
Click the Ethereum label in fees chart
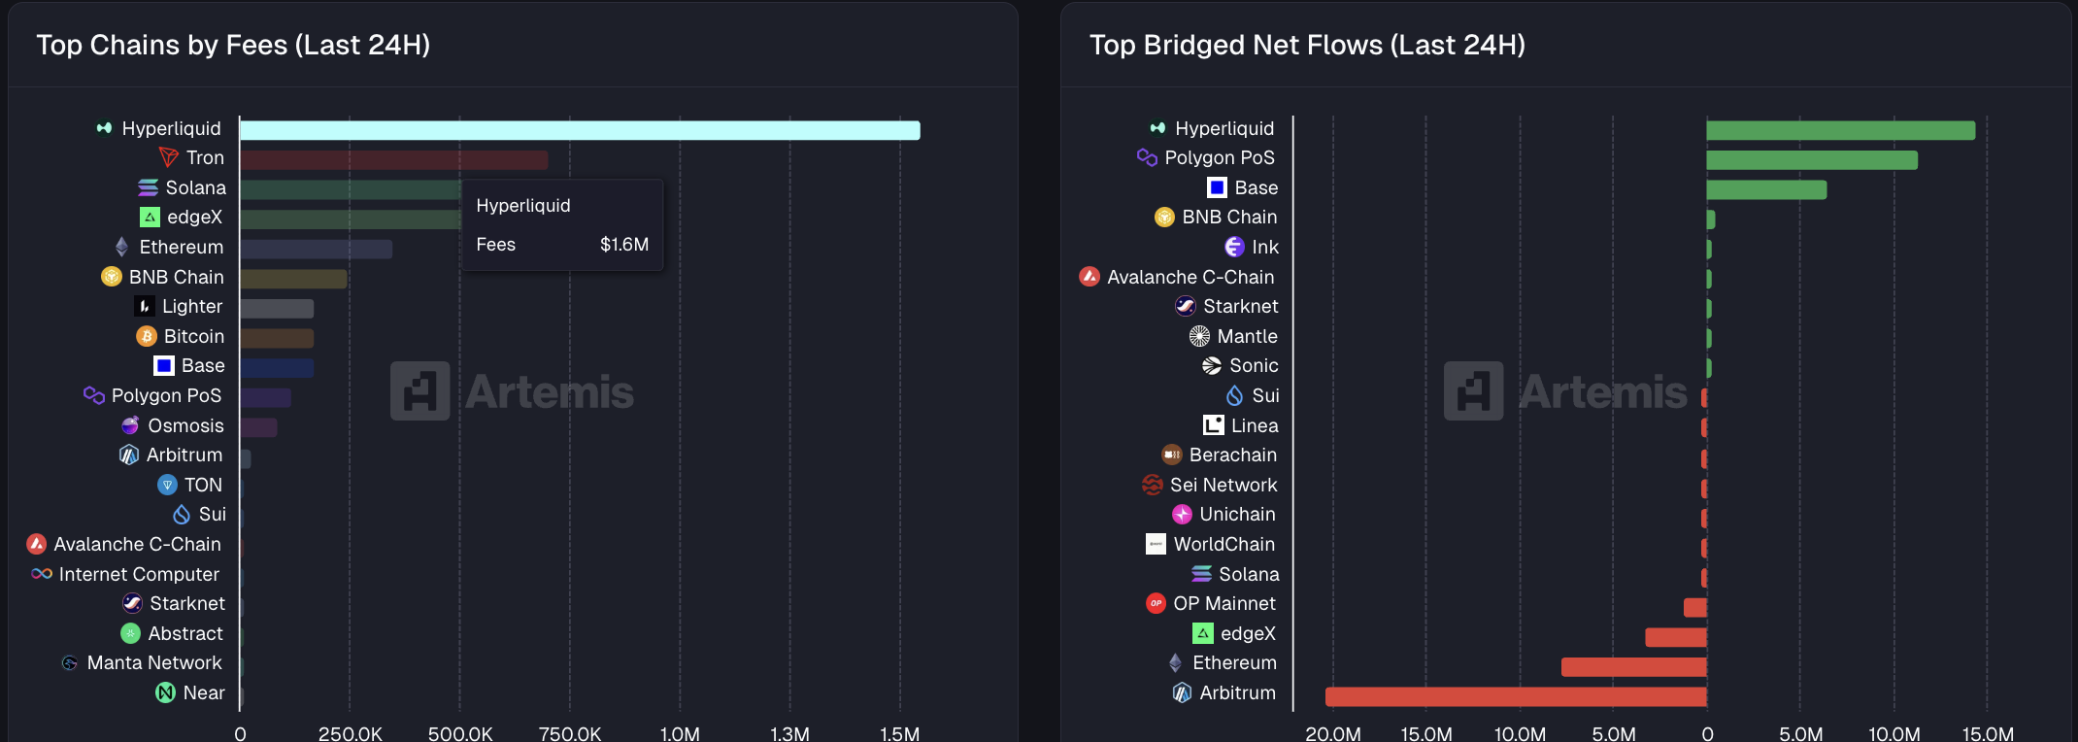pos(181,247)
